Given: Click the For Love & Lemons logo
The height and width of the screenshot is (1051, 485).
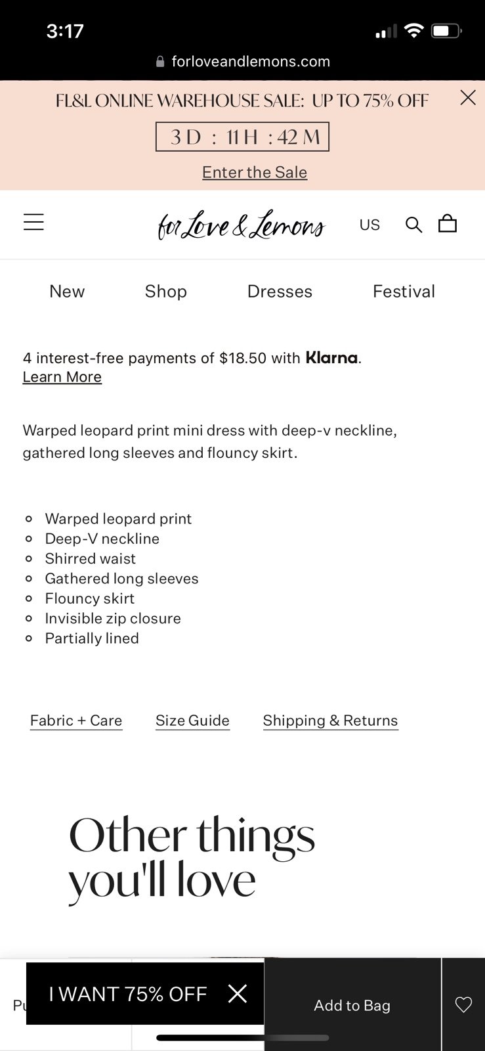Looking at the screenshot, I should [x=241, y=225].
